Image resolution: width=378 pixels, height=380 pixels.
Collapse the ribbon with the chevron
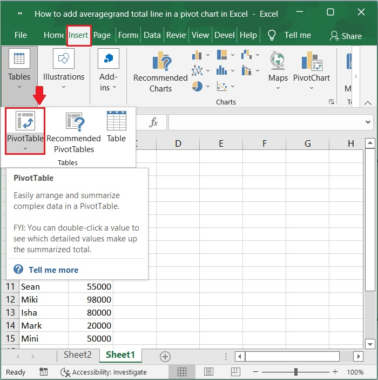tap(368, 103)
